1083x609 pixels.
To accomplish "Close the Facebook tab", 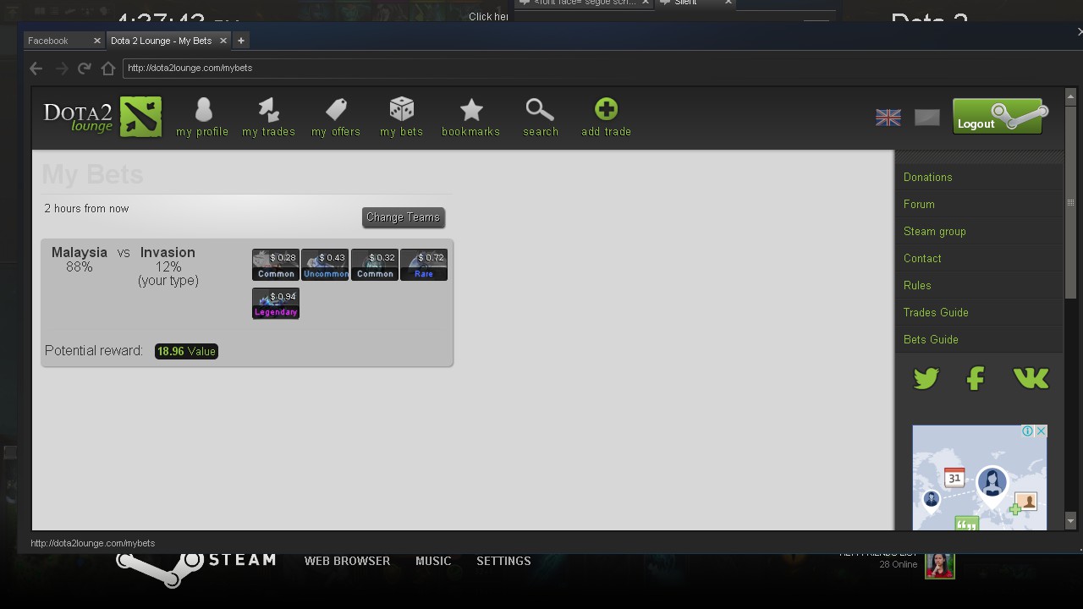I will 96,41.
